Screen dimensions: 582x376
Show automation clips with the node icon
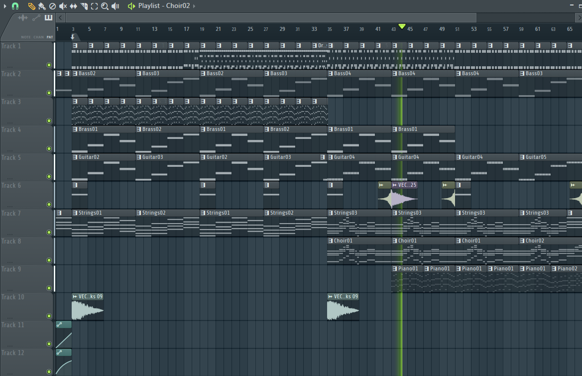tap(36, 18)
